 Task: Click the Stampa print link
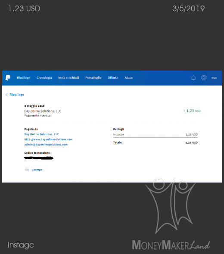click(37, 170)
